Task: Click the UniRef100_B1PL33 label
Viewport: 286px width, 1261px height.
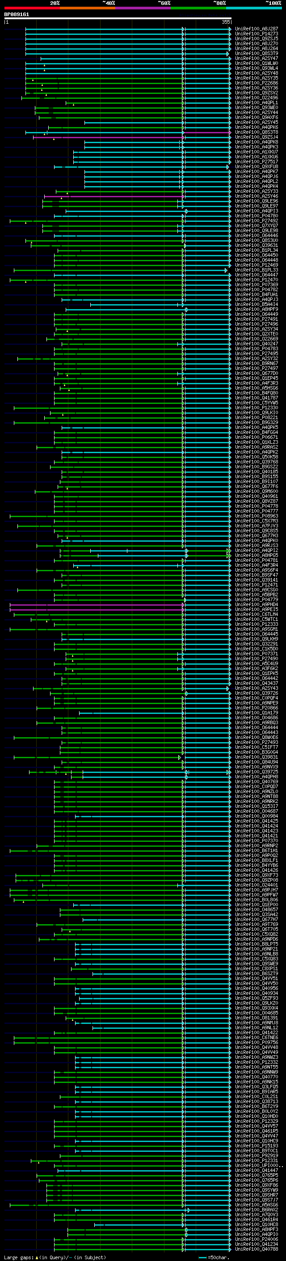Action: tap(257, 270)
